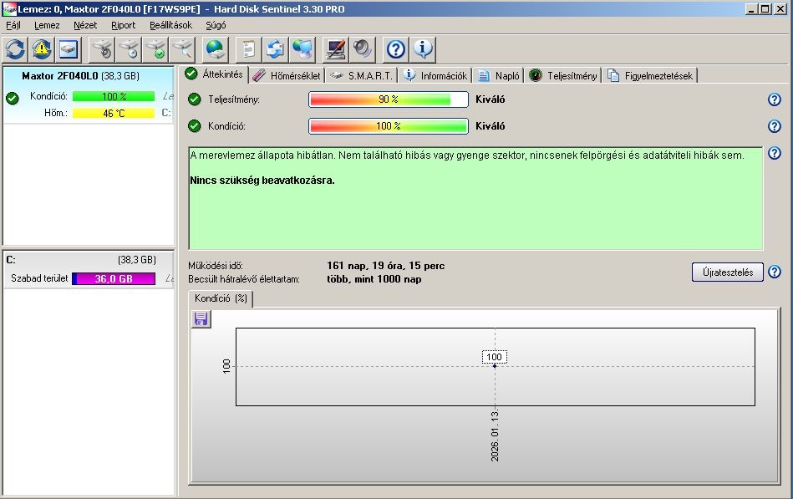Click the 'Nincs szükség beavatkozásra.' text
Screen dimensions: 793x499
pos(262,181)
